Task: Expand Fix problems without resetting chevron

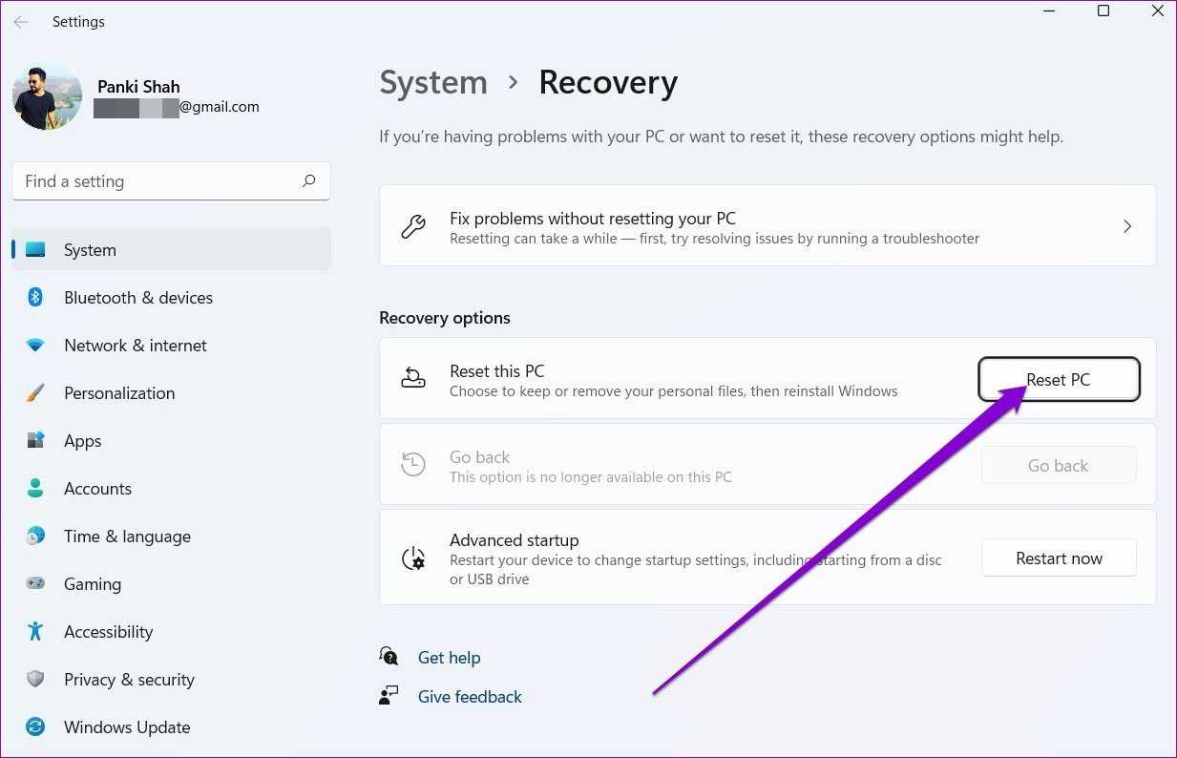Action: point(1127,226)
